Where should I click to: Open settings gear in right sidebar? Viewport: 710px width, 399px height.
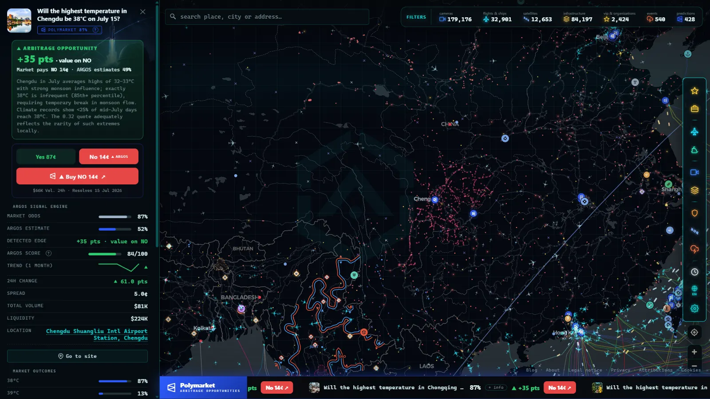[694, 308]
